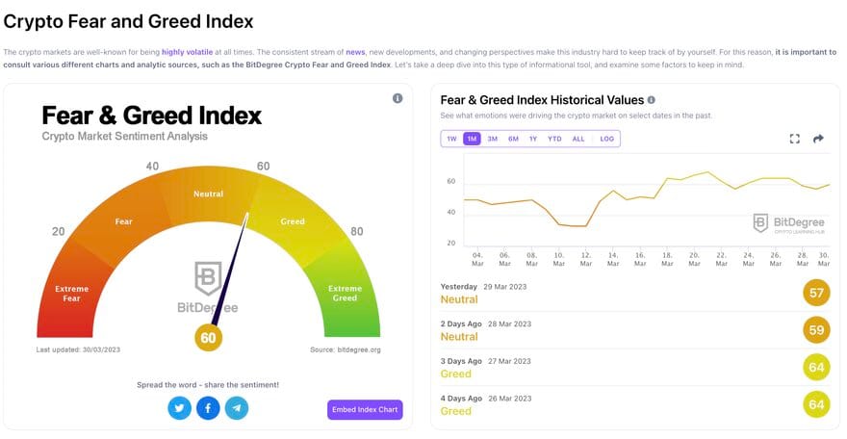Open the "highly volatile" link
Image resolution: width=847 pixels, height=439 pixels.
coord(189,51)
